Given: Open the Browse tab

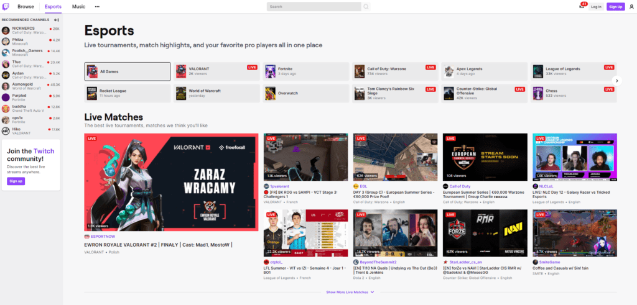Looking at the screenshot, I should (x=26, y=7).
